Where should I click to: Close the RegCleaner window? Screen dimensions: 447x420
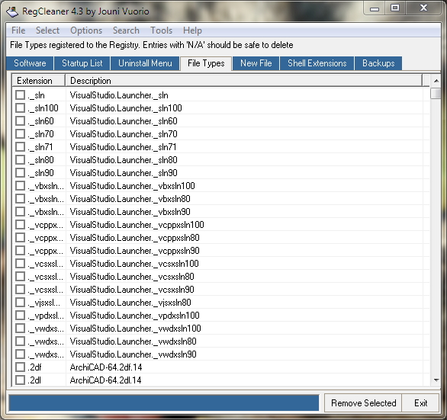coord(423,8)
